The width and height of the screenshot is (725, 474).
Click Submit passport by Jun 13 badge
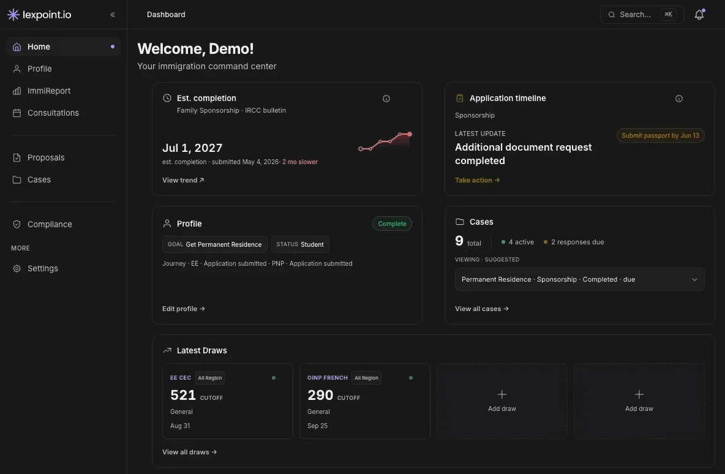click(660, 135)
